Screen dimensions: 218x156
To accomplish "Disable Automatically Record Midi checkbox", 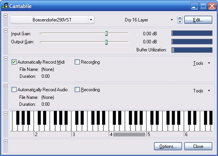I will click(x=14, y=62).
